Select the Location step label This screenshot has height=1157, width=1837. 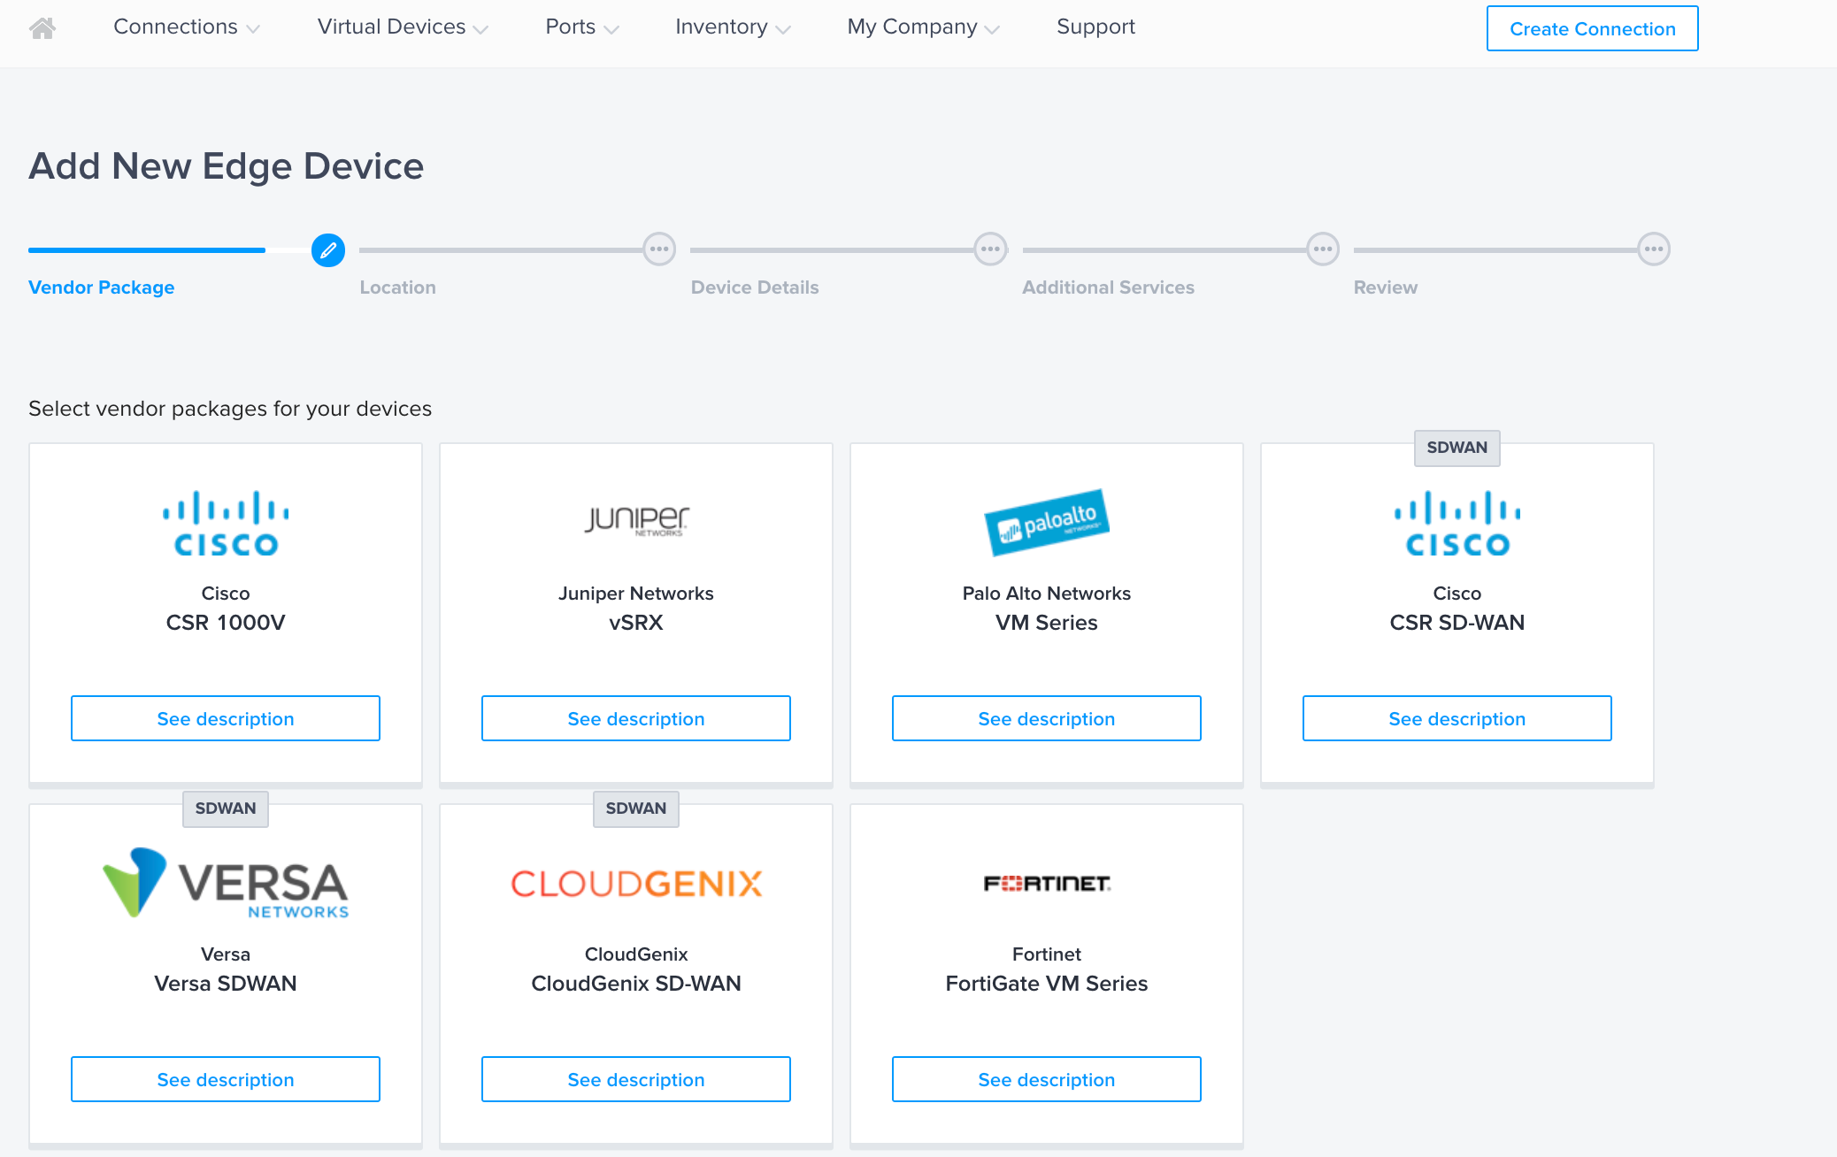click(x=397, y=287)
